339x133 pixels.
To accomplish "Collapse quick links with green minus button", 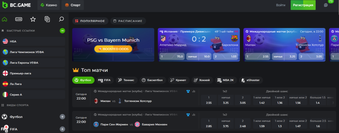I will (62, 31).
